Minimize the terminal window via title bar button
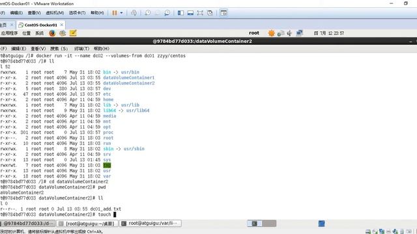This screenshot has height=234, width=417. coord(410,42)
